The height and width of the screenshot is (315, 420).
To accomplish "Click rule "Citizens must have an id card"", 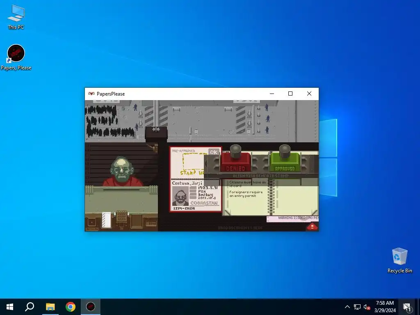I will pyautogui.click(x=247, y=184).
